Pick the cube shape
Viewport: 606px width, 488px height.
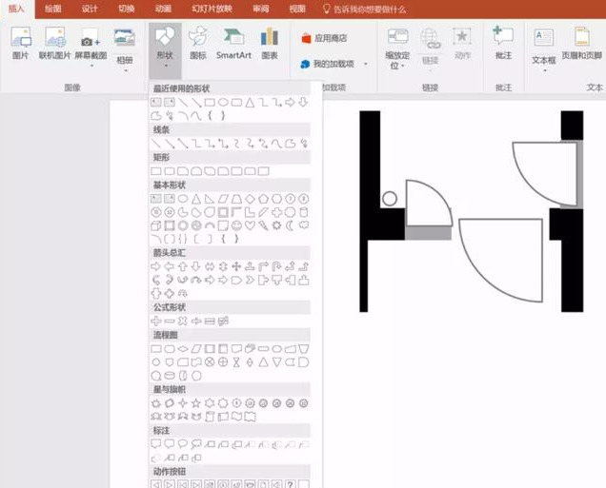click(155, 225)
